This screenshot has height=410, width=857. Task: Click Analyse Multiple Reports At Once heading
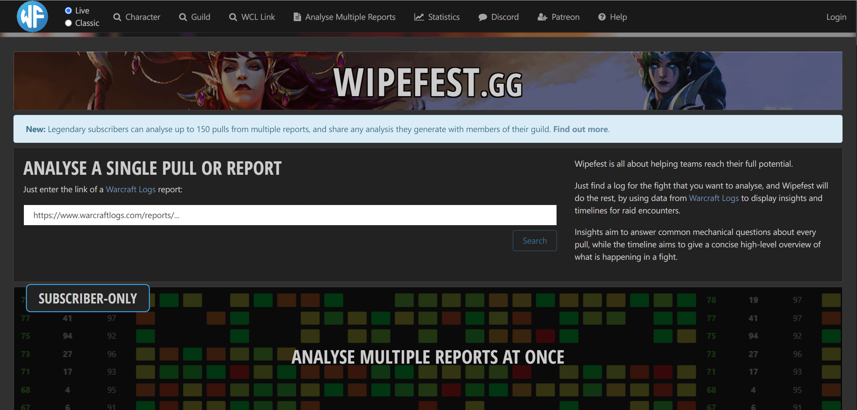point(428,357)
